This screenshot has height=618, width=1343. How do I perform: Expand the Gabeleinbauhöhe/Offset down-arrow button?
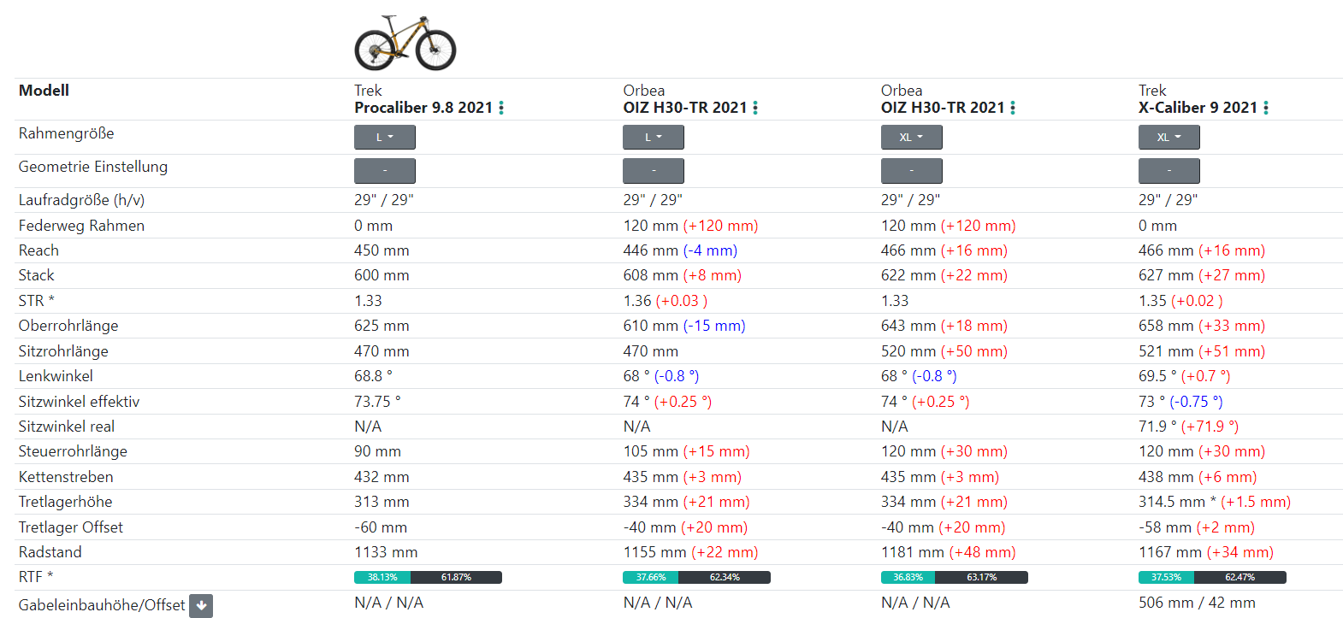201,605
